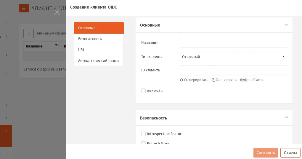Click the copy to clipboard icon
This screenshot has width=302, height=159.
click(x=213, y=80)
